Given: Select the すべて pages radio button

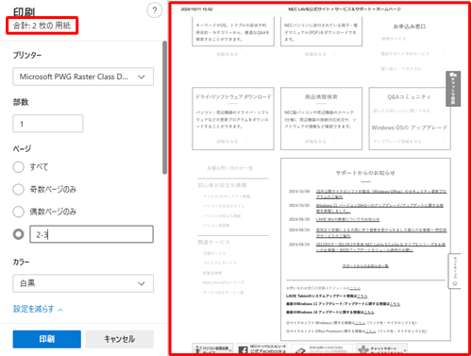Looking at the screenshot, I should point(18,167).
